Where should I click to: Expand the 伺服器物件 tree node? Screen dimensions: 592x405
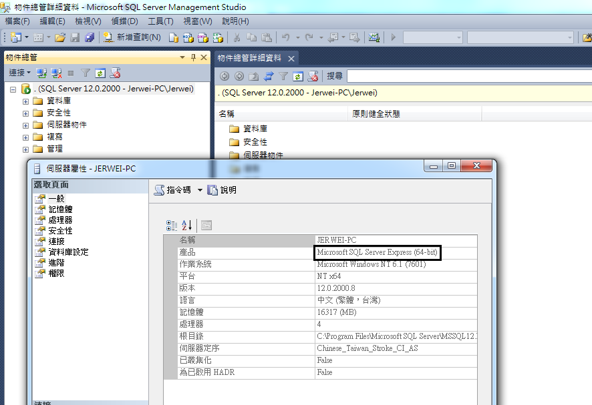coord(25,125)
